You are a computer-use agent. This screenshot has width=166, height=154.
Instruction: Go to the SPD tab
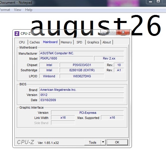pyautogui.click(x=79, y=42)
